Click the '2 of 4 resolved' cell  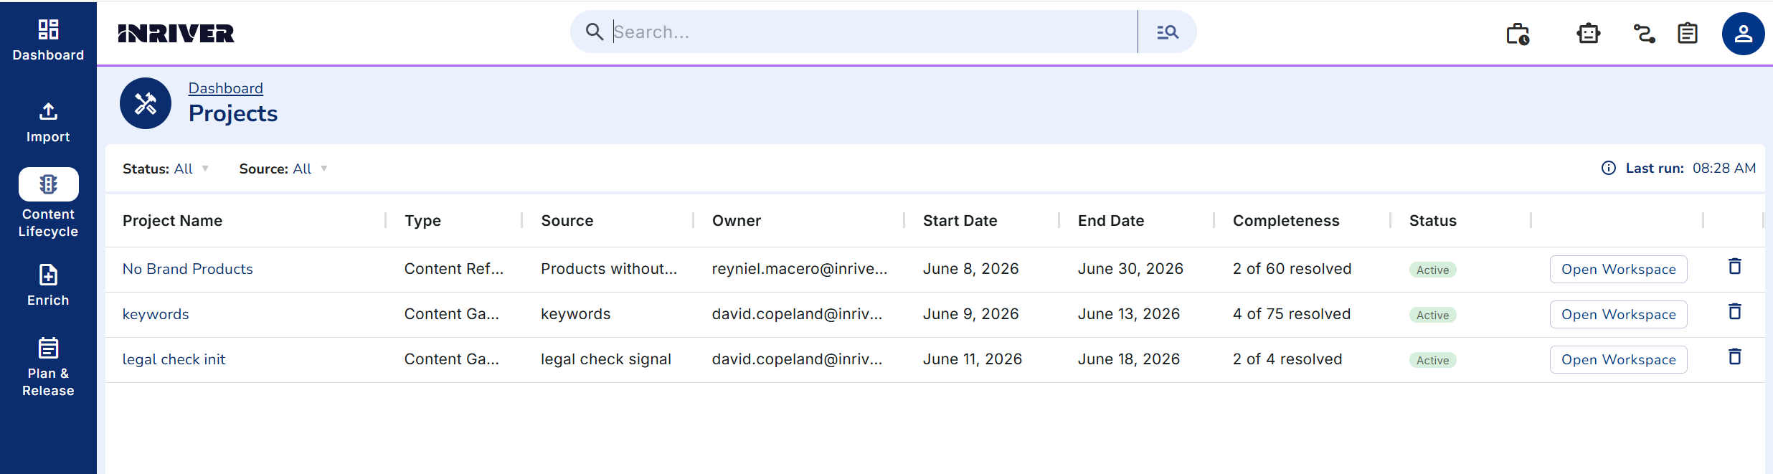(1287, 359)
